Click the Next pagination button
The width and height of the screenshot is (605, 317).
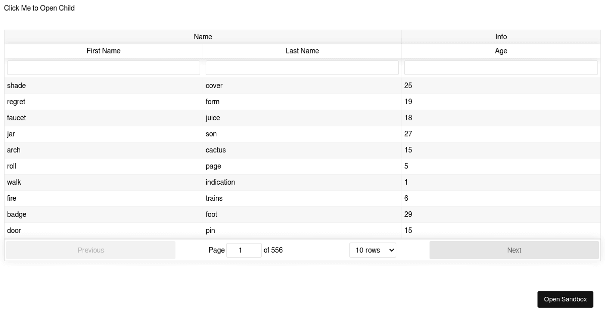click(514, 250)
